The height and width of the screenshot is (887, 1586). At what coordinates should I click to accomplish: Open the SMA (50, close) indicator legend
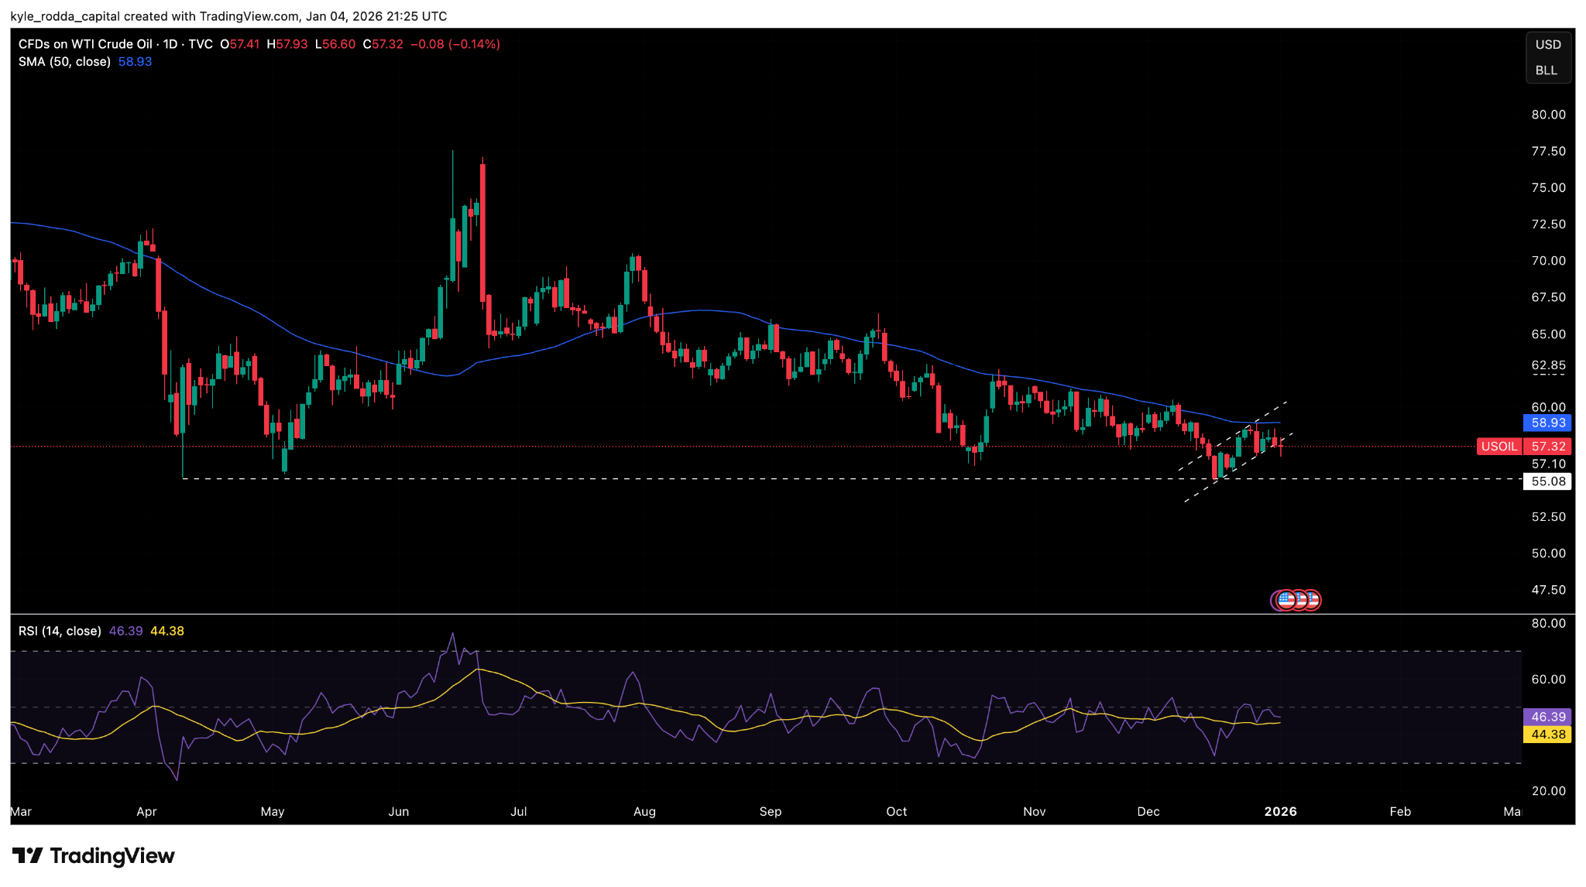(x=64, y=62)
